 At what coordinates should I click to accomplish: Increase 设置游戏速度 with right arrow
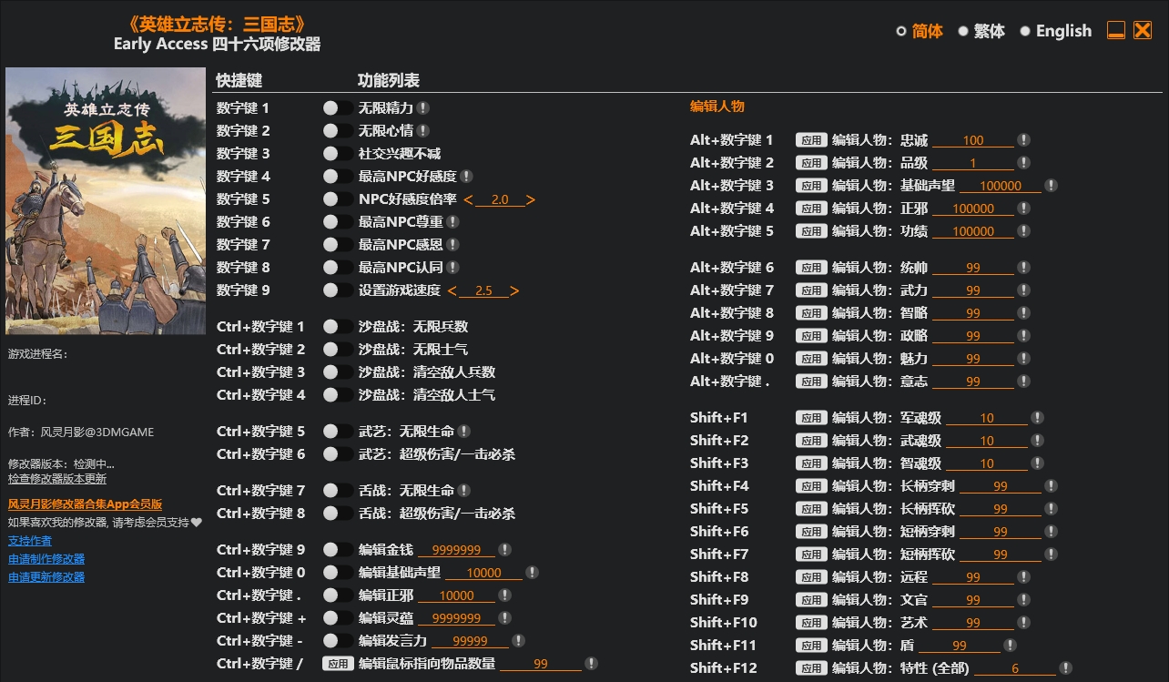(x=514, y=290)
